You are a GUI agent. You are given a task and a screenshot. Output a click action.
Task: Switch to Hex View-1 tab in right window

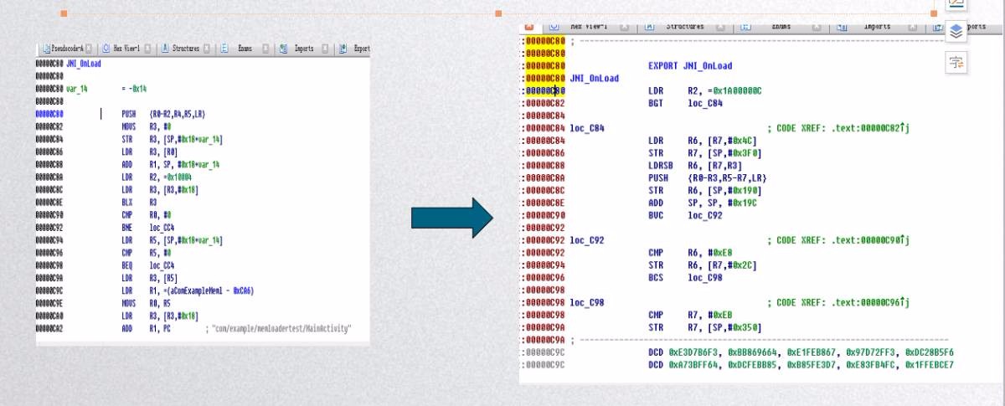tap(588, 27)
